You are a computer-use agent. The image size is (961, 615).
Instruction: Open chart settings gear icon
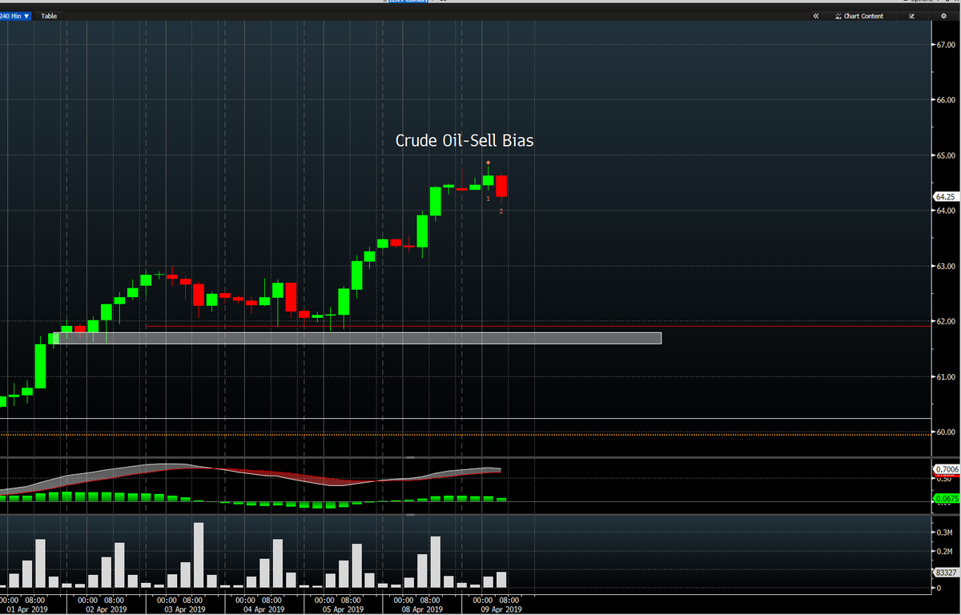pyautogui.click(x=943, y=16)
